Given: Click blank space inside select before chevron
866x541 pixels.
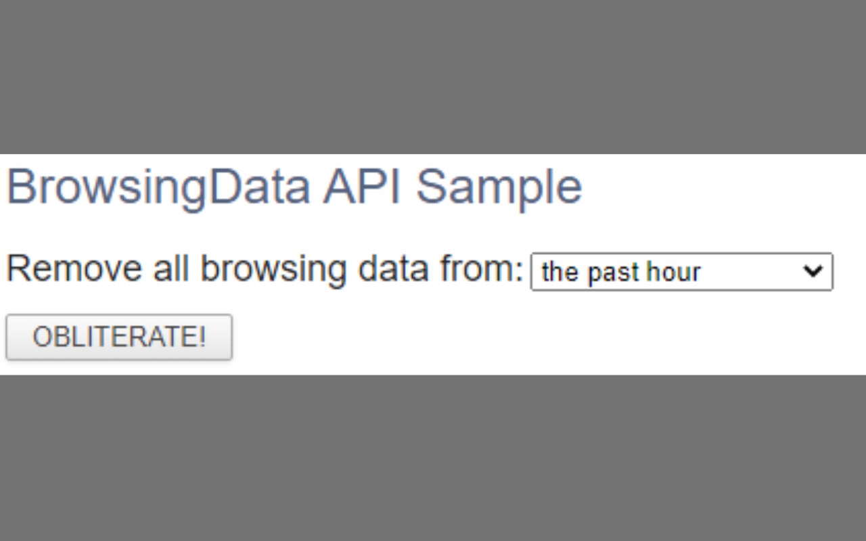Looking at the screenshot, I should click(751, 272).
